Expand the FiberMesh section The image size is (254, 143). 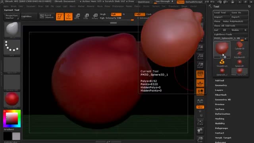click(221, 95)
